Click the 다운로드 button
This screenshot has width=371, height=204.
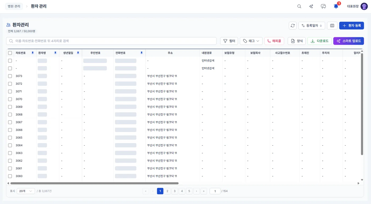(x=319, y=41)
